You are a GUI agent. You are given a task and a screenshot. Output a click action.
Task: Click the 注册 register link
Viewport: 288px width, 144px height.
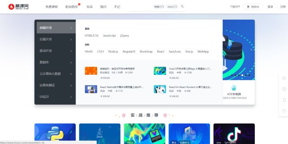pos(283,7)
